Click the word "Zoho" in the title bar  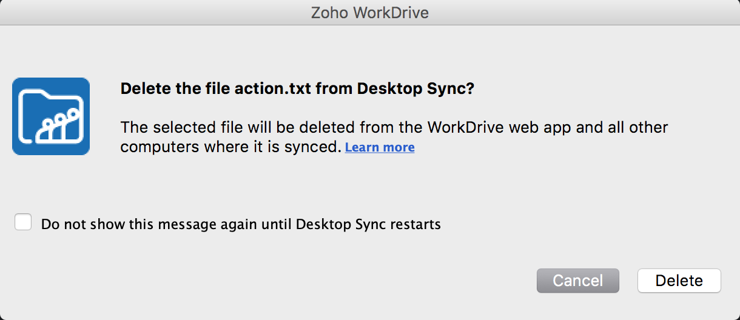click(x=329, y=12)
